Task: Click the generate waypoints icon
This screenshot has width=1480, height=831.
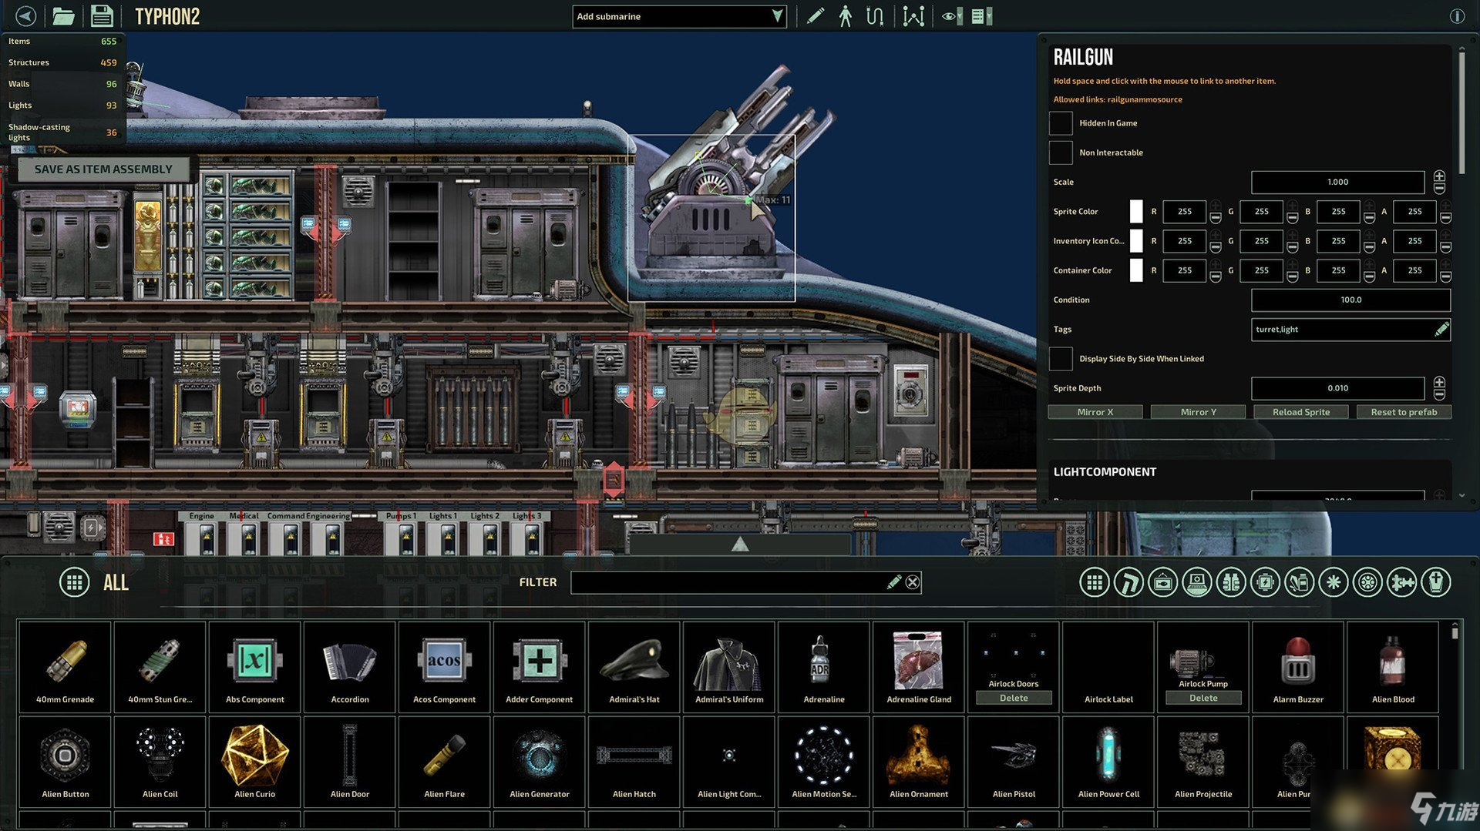Action: [x=913, y=16]
